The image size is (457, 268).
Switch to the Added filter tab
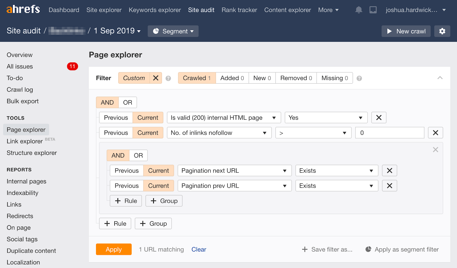click(232, 78)
